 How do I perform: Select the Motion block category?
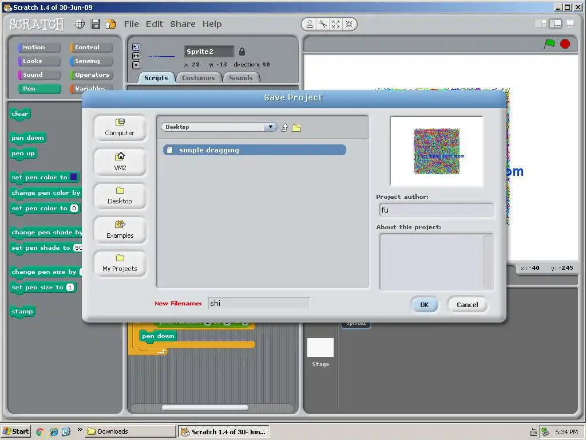pos(39,47)
